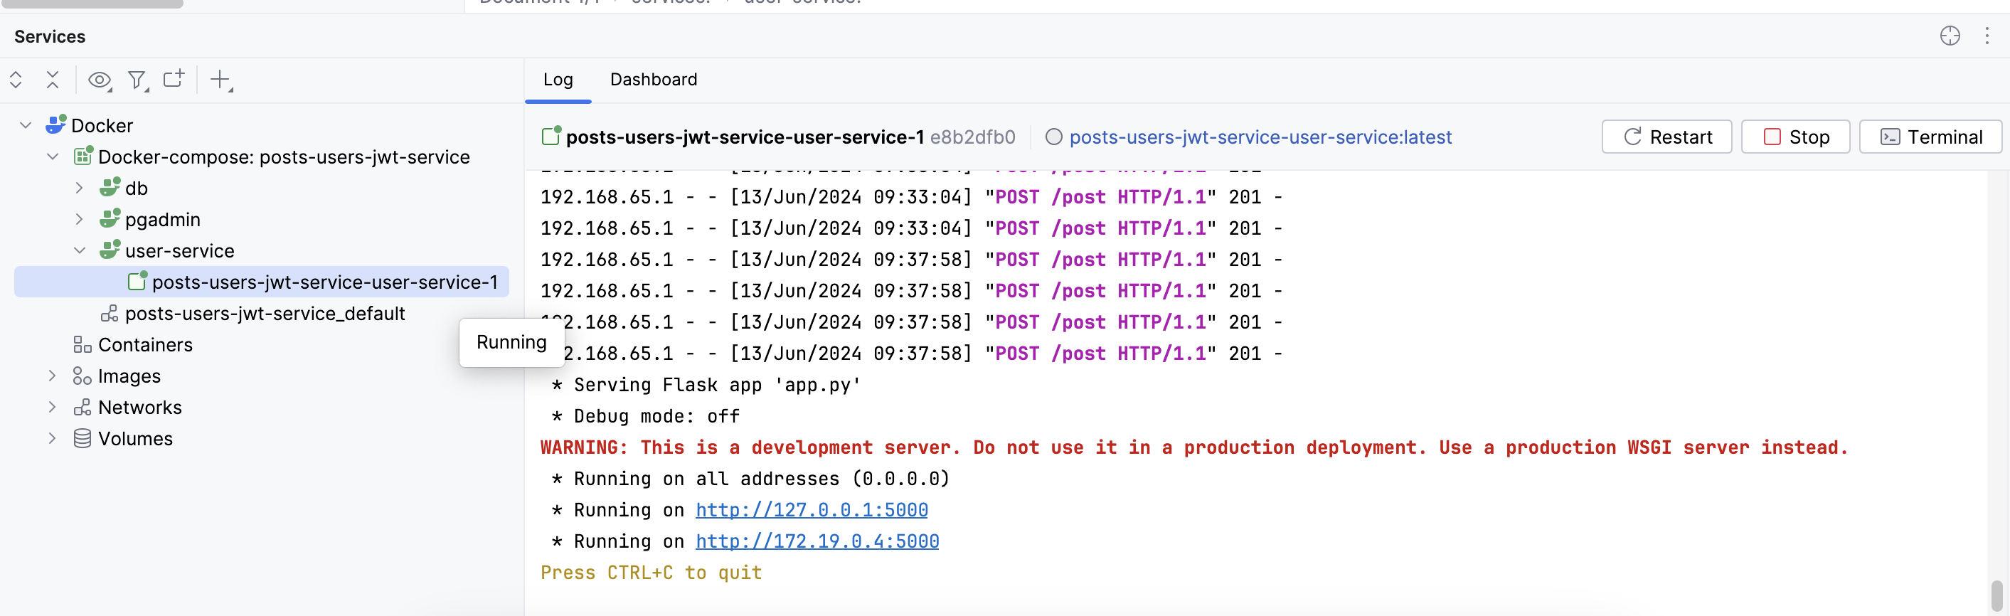2010x616 pixels.
Task: Restart the container
Action: (x=1666, y=137)
